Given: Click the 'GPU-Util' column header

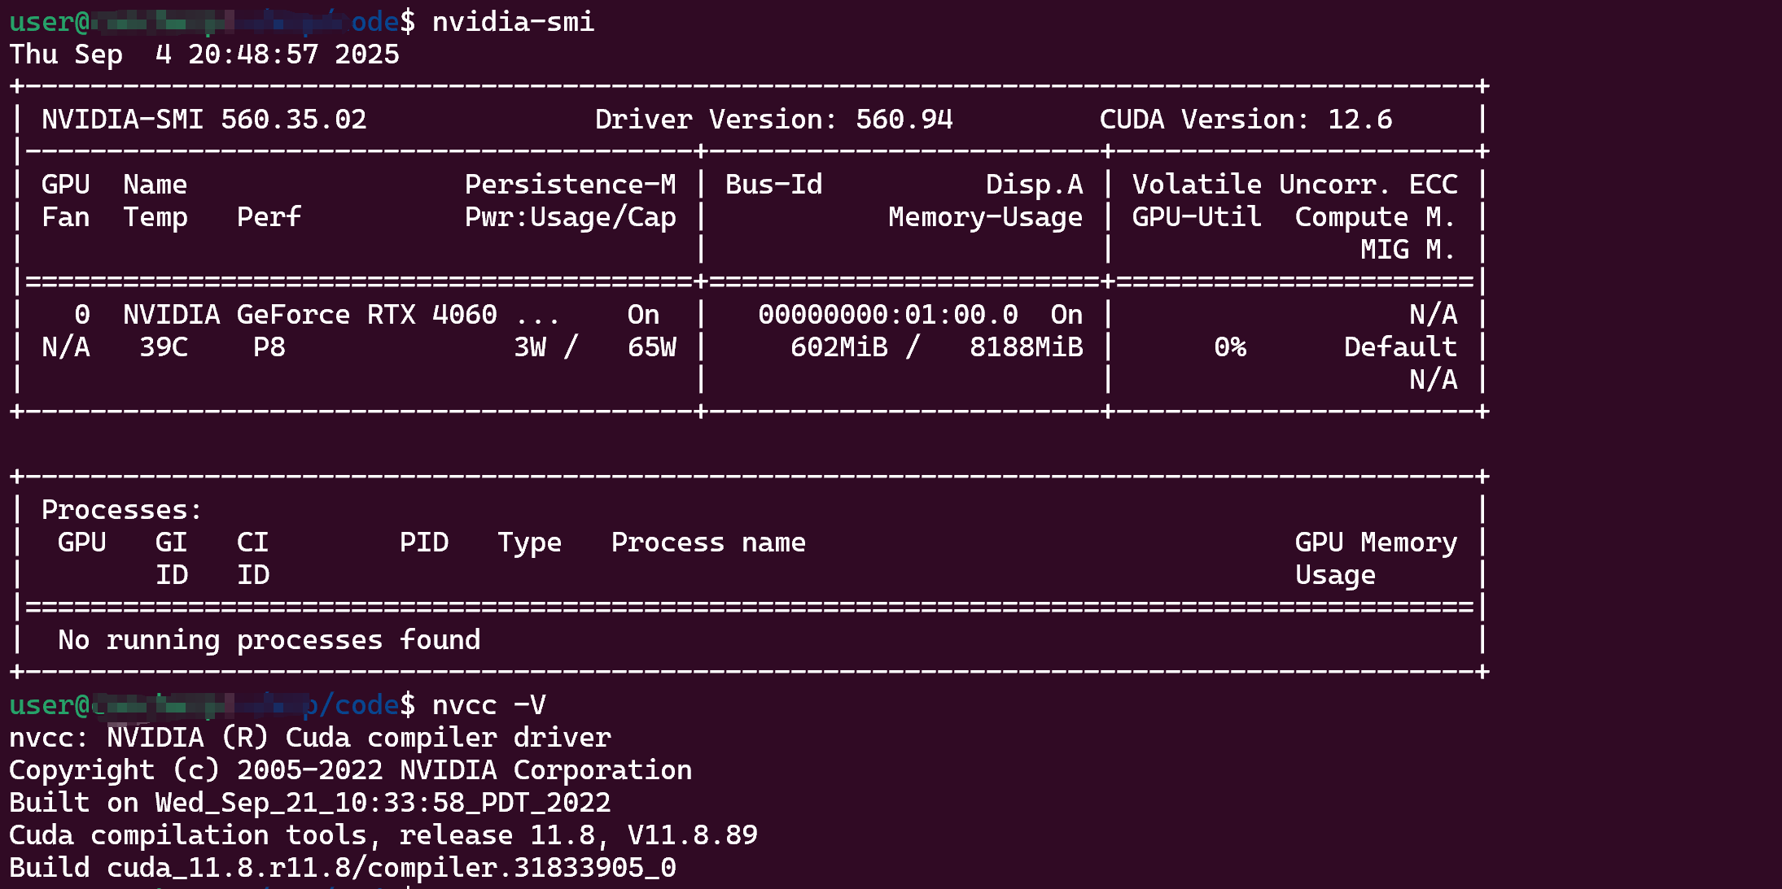Looking at the screenshot, I should (1197, 217).
